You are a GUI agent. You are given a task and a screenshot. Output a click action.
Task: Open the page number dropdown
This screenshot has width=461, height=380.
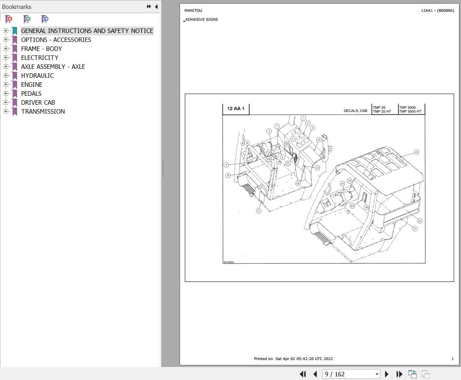377,374
